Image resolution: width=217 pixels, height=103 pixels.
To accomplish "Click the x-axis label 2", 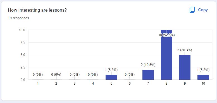I will tap(56, 84).
